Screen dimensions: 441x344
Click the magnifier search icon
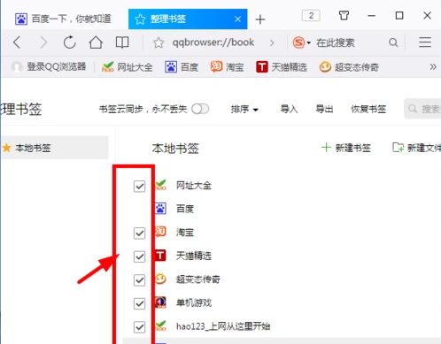pyautogui.click(x=393, y=42)
